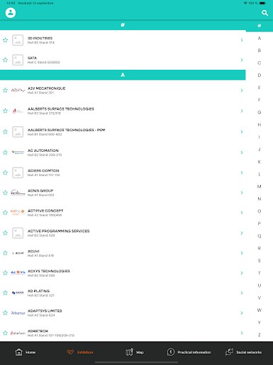This screenshot has width=273, height=365.
Task: Open Actifive Concept via chevron arrow
Action: (242, 212)
